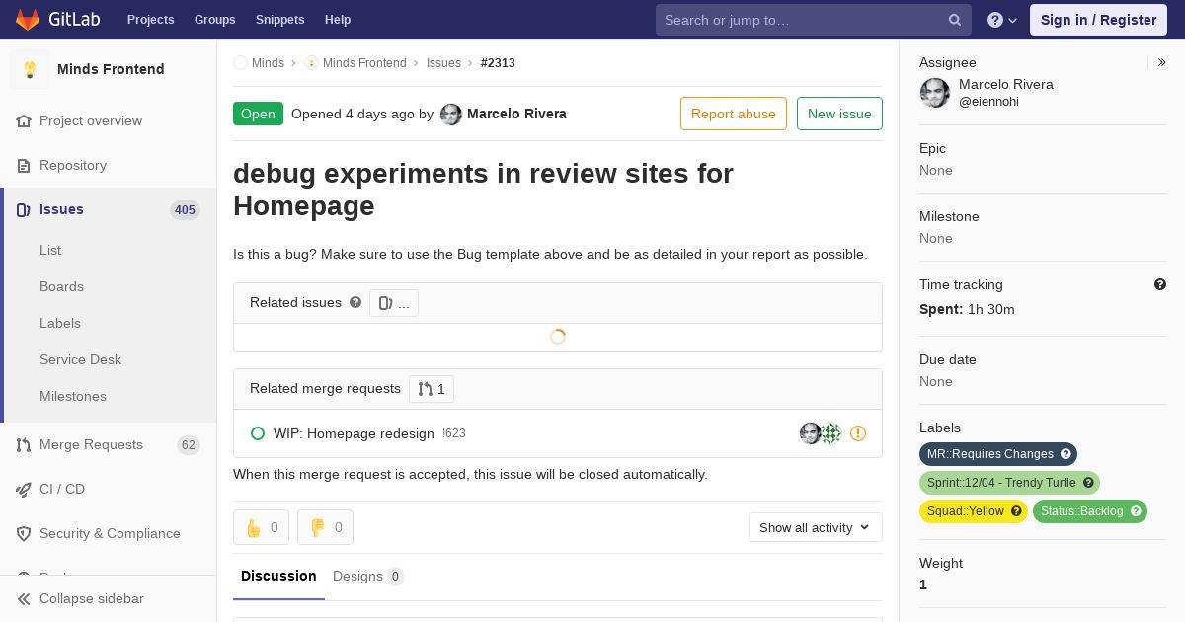Switch to the Discussion tab
1185x622 pixels.
pos(278,576)
